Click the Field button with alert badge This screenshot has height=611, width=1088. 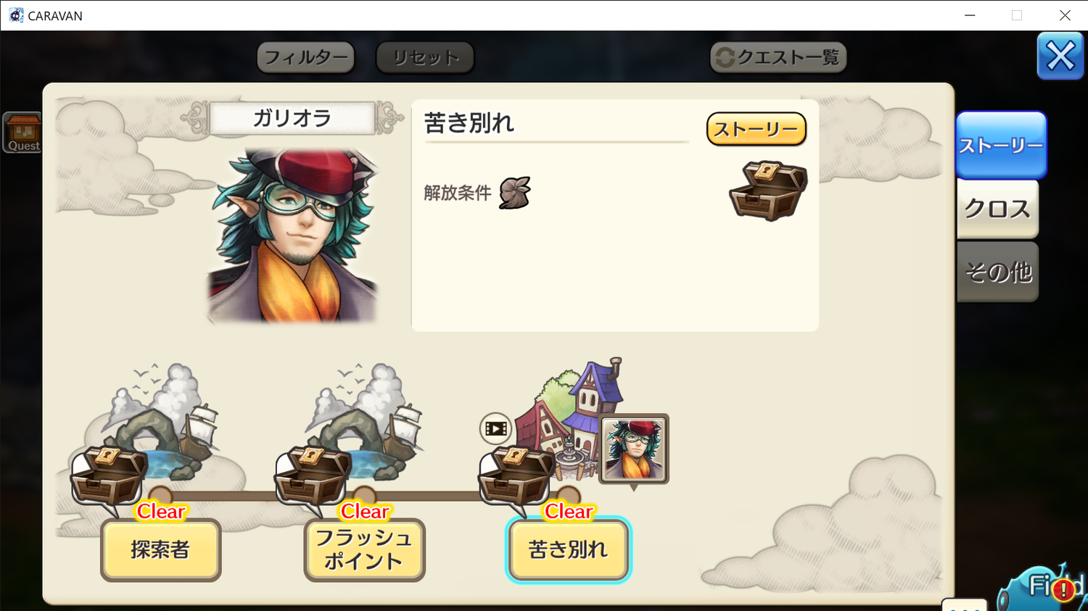(1044, 586)
